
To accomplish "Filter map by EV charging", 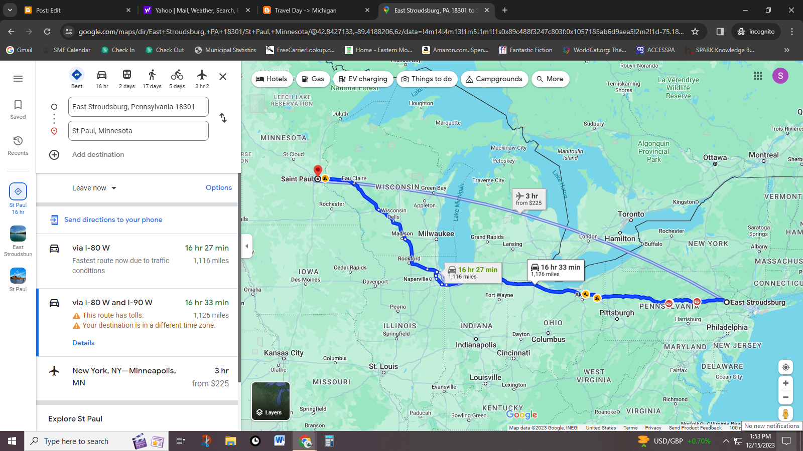I will [x=363, y=79].
